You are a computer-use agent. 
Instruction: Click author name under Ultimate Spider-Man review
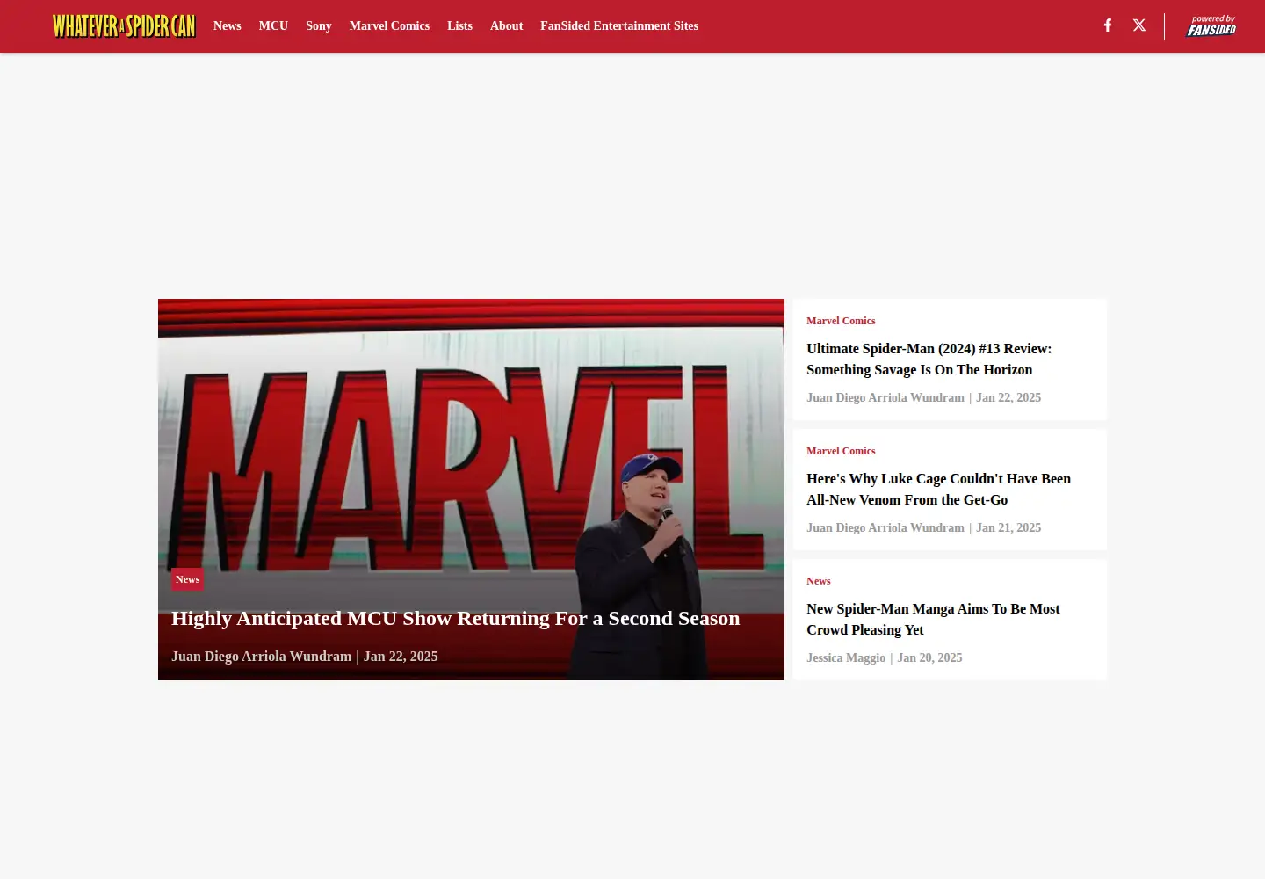885,398
